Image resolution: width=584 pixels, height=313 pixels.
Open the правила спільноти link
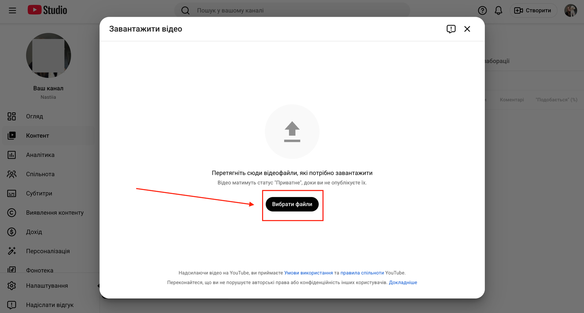coord(362,273)
